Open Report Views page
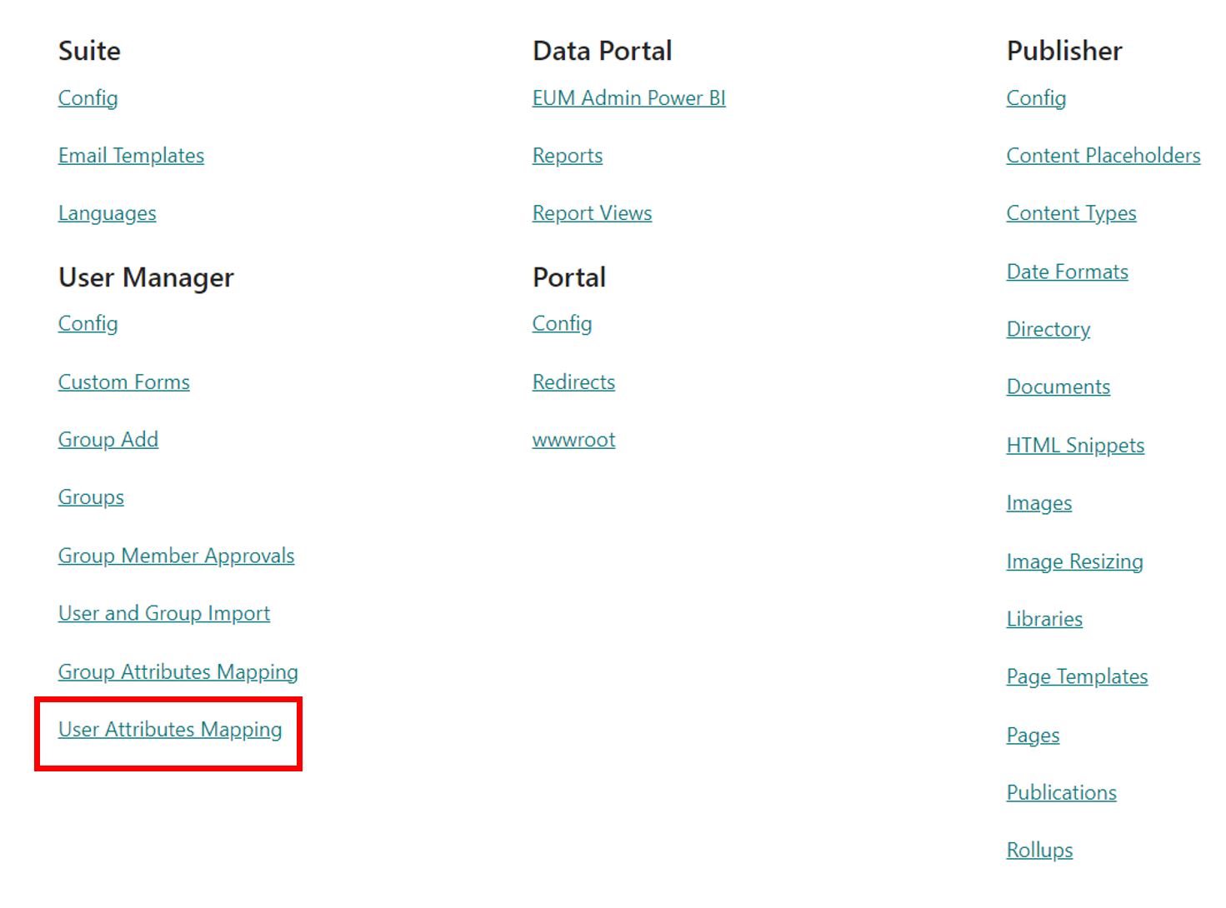The width and height of the screenshot is (1226, 908). pos(592,213)
